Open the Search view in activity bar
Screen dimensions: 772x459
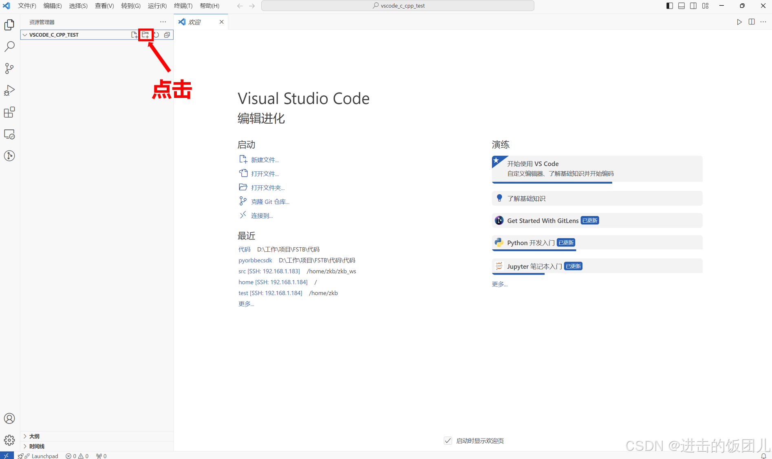point(9,47)
